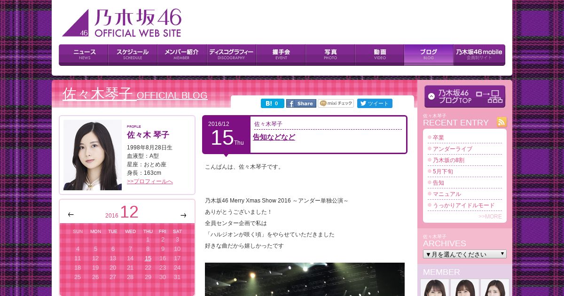Click the 佐々木 琴子 profile name text
The width and height of the screenshot is (564, 296).
pyautogui.click(x=148, y=135)
